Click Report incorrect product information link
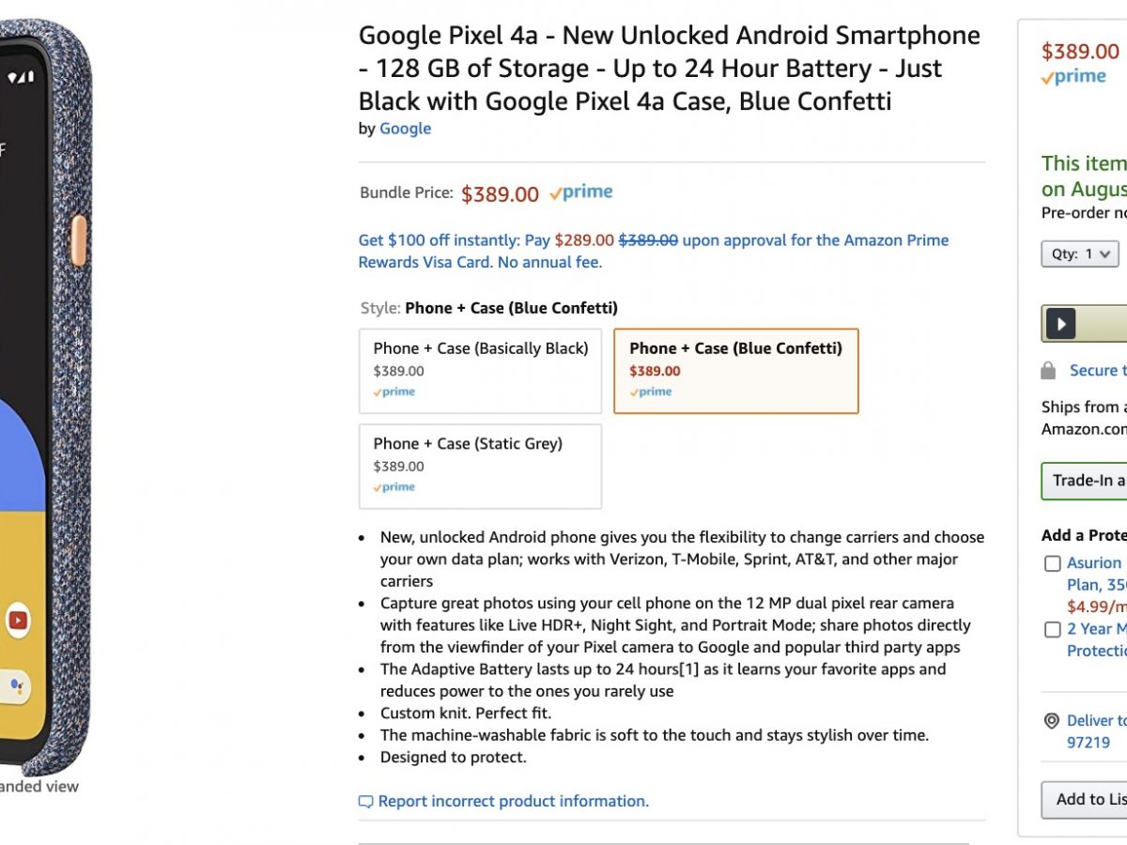 513,801
